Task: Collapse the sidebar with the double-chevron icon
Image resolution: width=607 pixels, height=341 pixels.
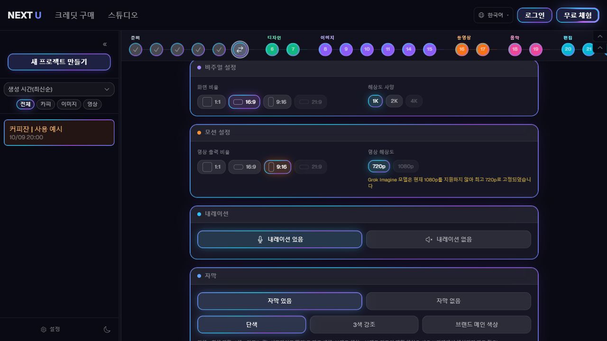Action: tap(105, 45)
